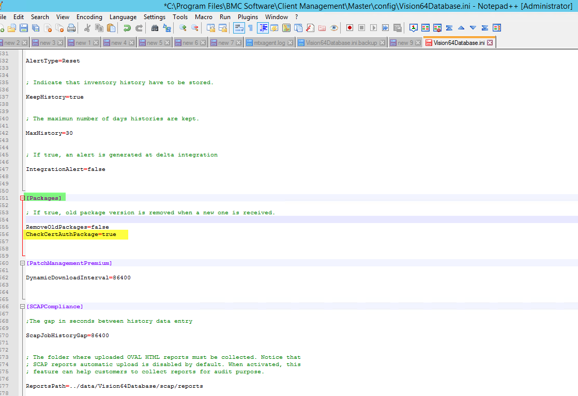Open the Define your language icon
The height and width of the screenshot is (396, 578).
point(274,28)
